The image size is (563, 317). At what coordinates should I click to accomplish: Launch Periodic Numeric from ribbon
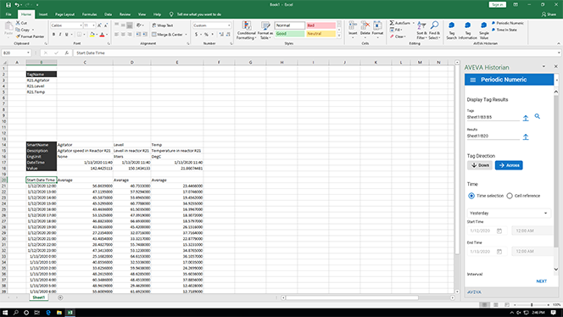508,23
